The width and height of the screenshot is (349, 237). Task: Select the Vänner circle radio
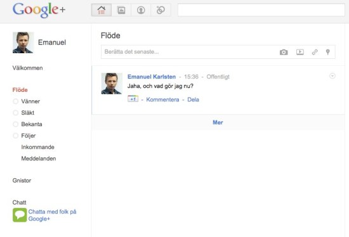click(16, 101)
